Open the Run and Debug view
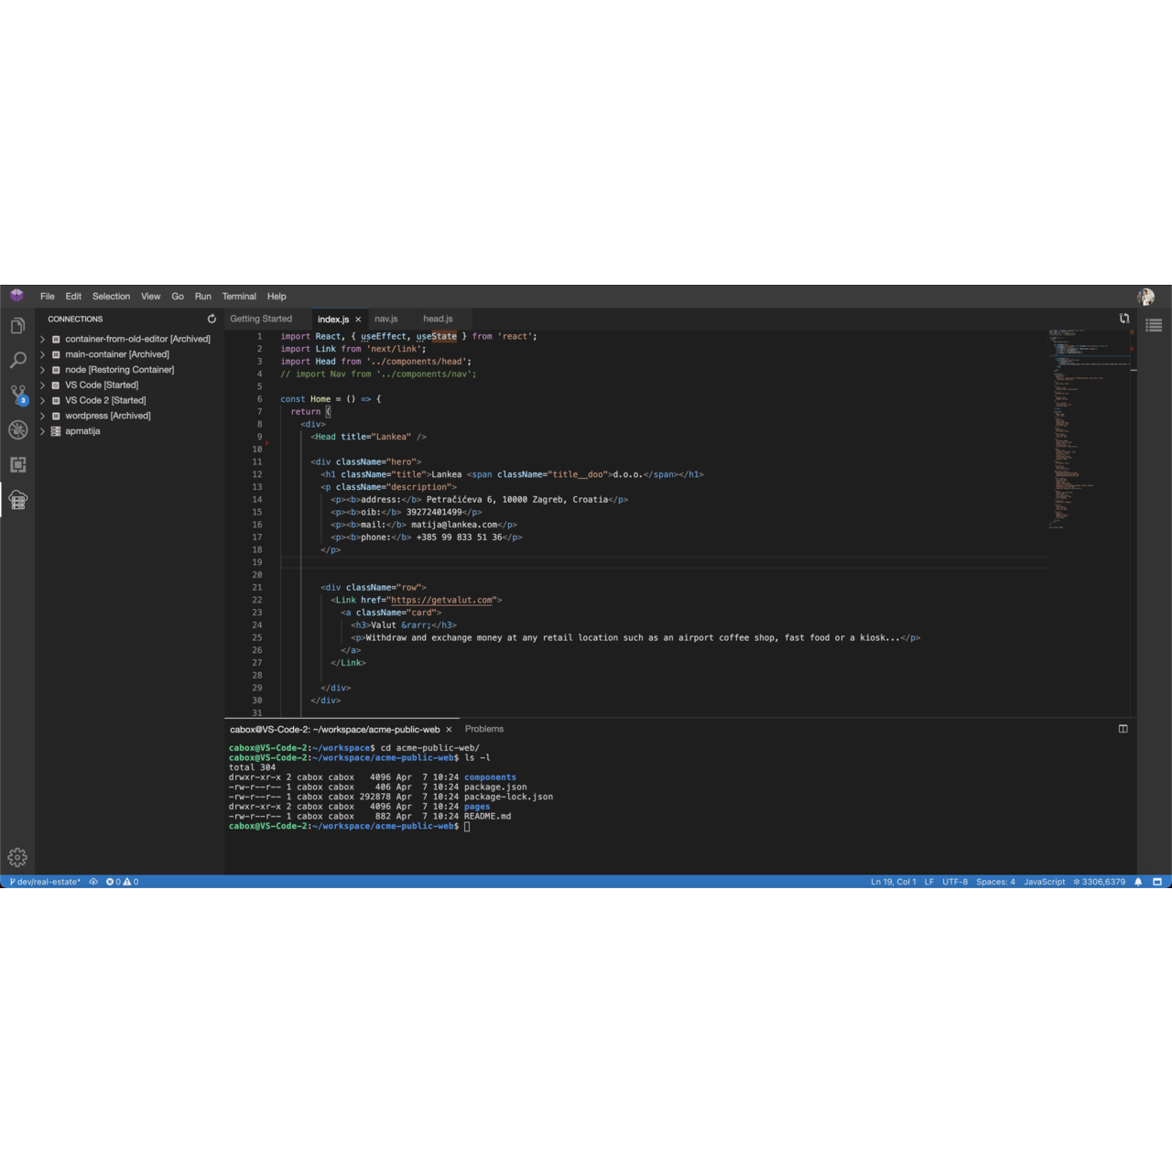 [17, 430]
